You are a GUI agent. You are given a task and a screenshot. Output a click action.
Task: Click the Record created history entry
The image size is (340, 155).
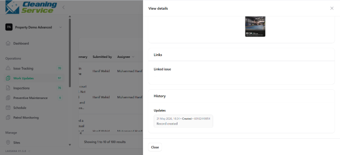(x=183, y=121)
